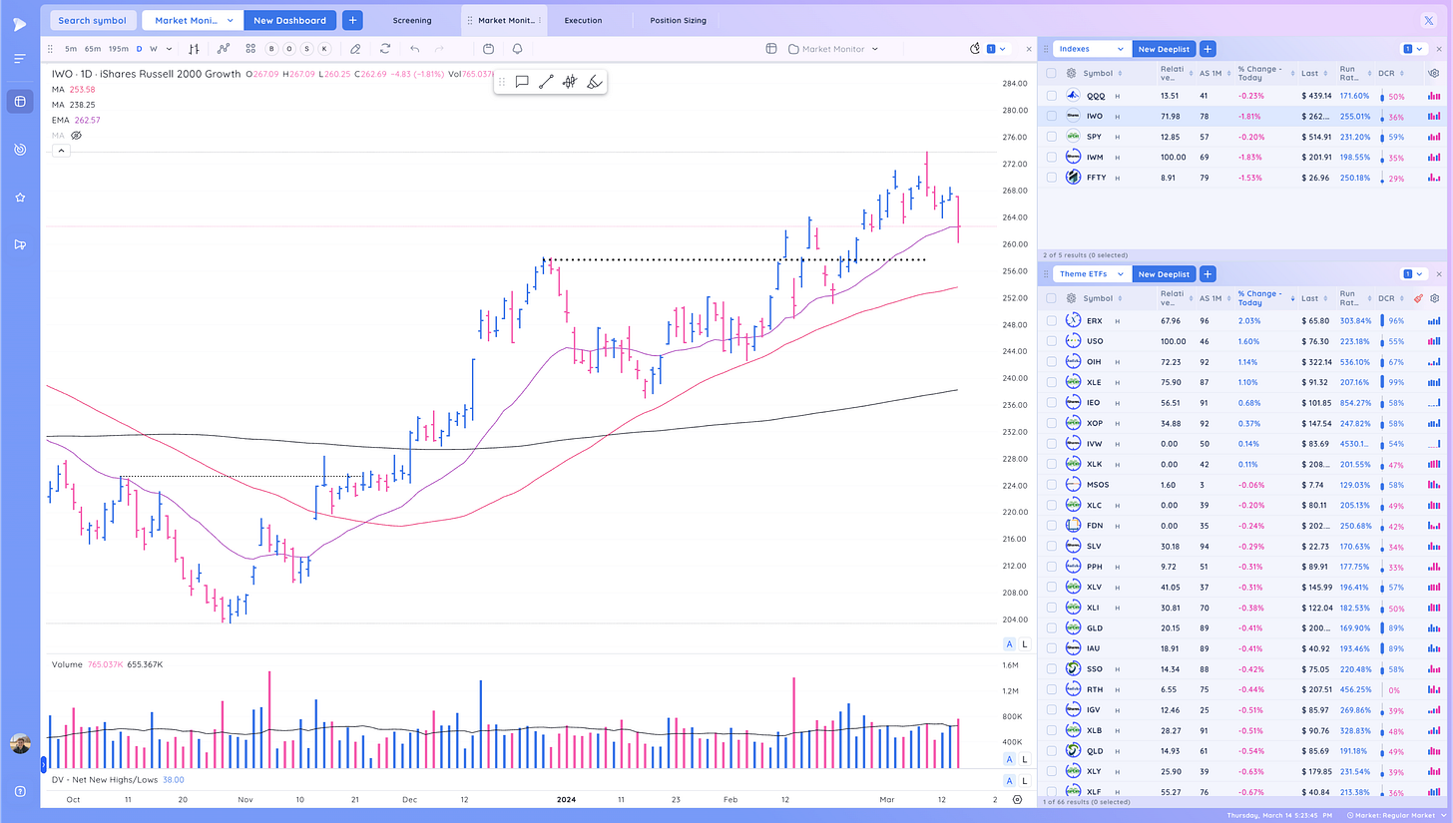1453x823 pixels.
Task: Open the dashboard layout icon in the sidebar
Action: (20, 101)
